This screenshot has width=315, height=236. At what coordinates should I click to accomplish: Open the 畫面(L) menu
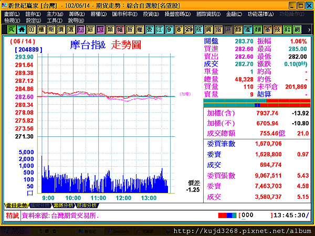(12, 14)
